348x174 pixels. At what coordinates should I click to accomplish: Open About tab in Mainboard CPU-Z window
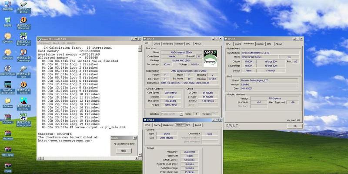tap(278, 44)
